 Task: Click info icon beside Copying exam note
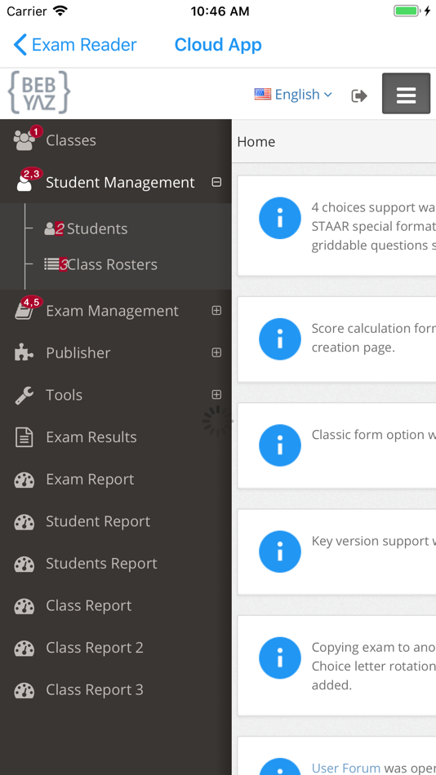coord(279,658)
